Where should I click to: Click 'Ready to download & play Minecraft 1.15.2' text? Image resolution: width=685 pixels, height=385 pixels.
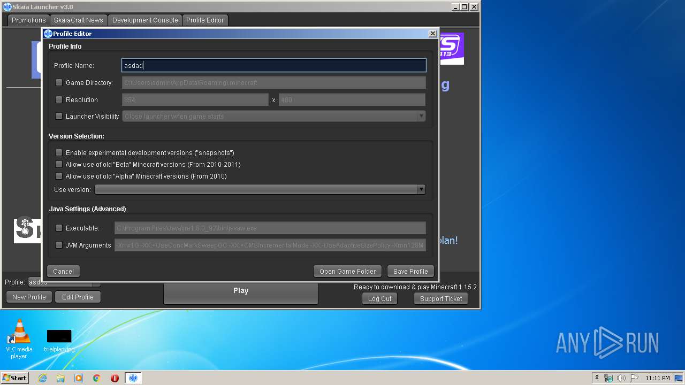(x=415, y=287)
